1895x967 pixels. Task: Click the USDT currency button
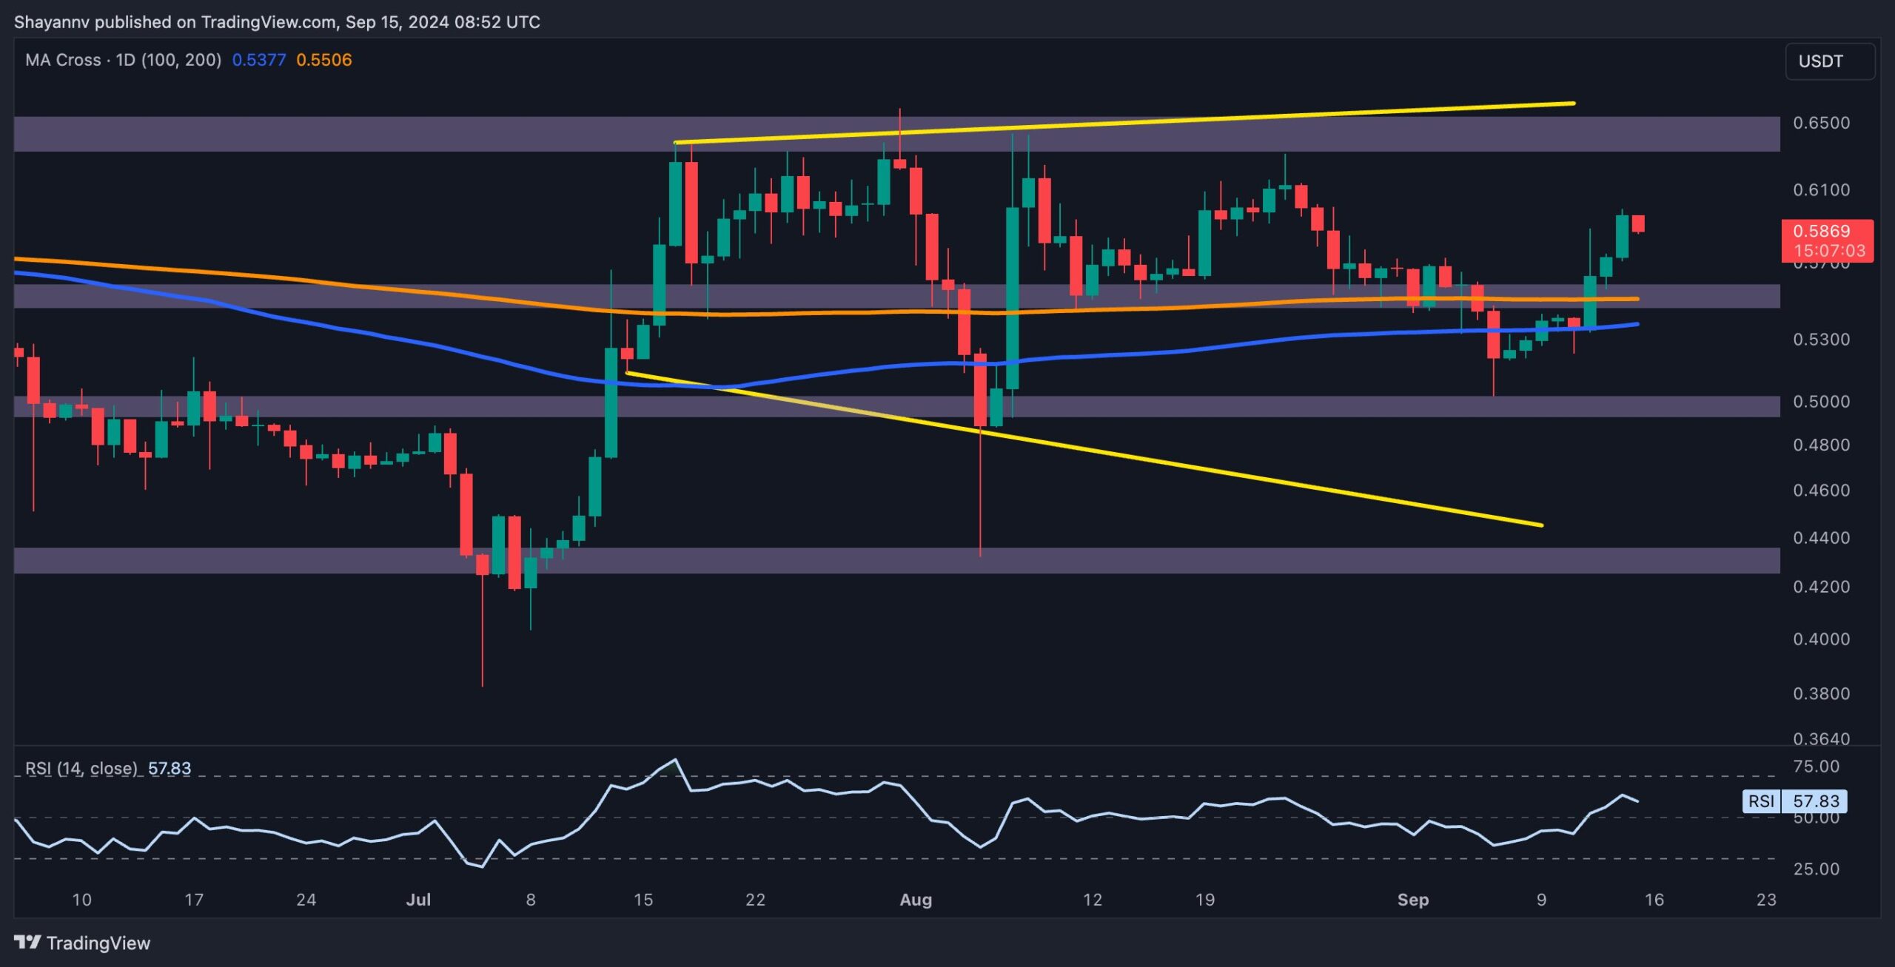tap(1830, 61)
